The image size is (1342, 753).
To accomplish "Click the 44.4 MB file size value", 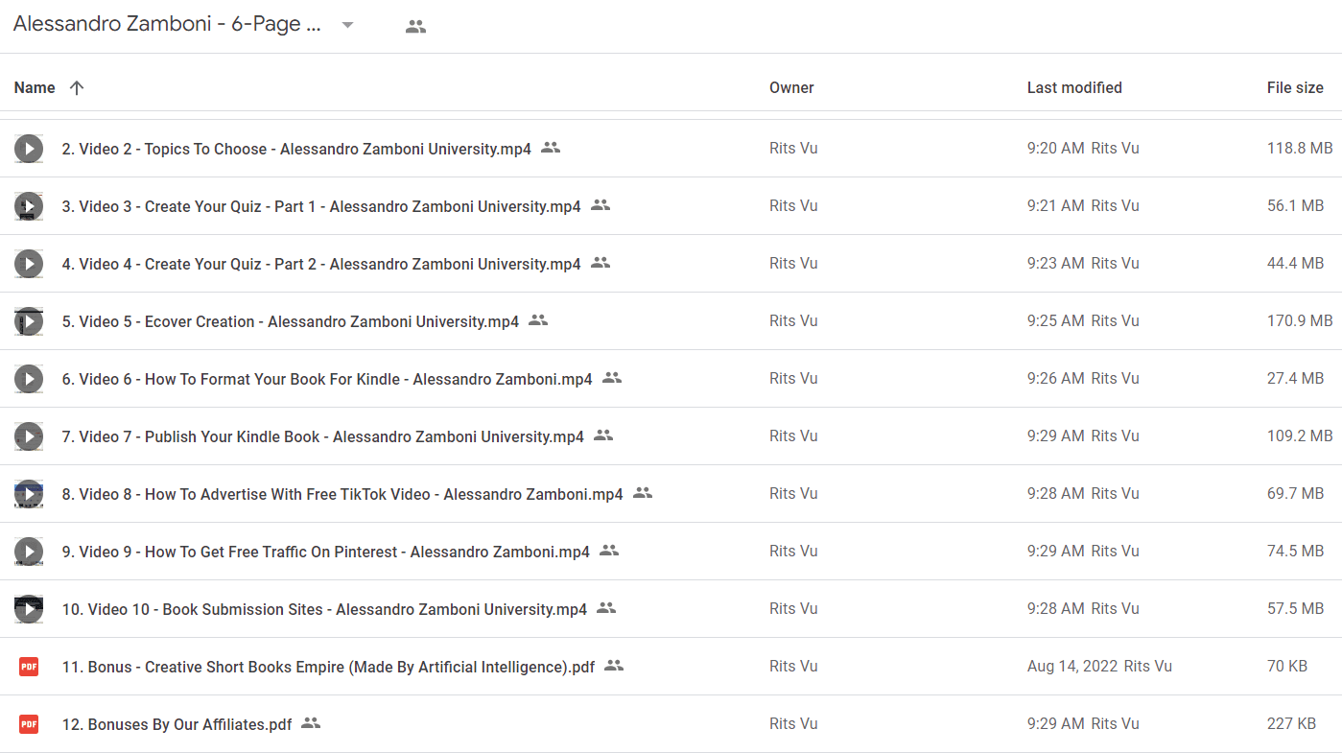I will point(1295,264).
